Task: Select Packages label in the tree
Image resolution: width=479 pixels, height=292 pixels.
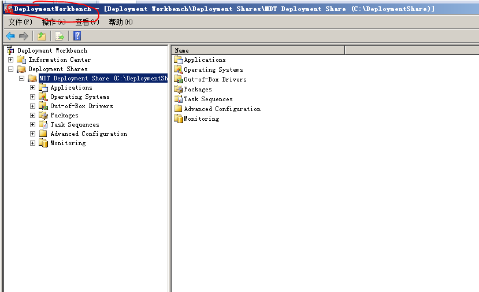Action: click(x=64, y=115)
